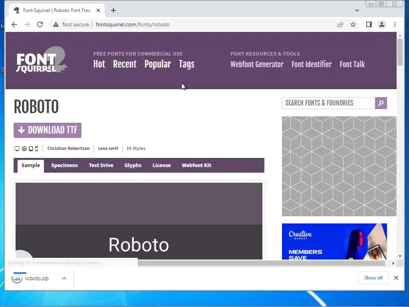This screenshot has width=409, height=307.
Task: Switch to the License tab
Action: (161, 165)
